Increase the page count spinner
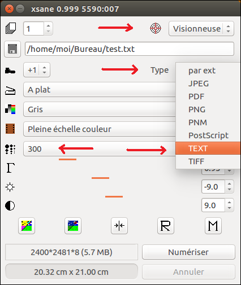This screenshot has height=285, width=241. 49,25
